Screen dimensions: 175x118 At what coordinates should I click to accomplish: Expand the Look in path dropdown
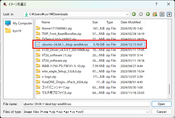click(x=127, y=14)
